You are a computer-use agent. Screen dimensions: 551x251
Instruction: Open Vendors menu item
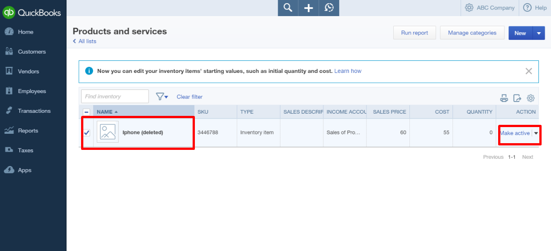28,71
